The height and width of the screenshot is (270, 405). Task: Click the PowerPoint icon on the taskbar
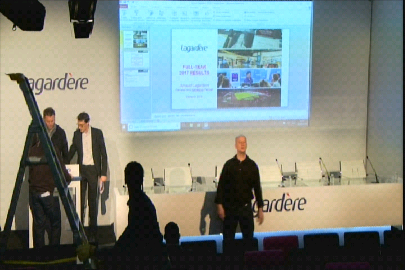point(206,125)
